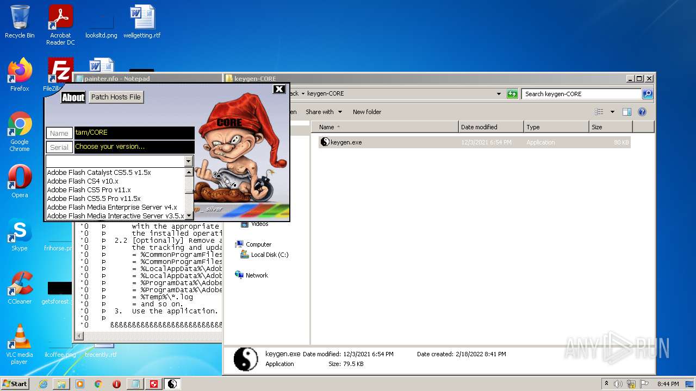Click Notepad horizontal scrollbar left arrow
Viewport: 696px width, 391px height.
tap(79, 336)
